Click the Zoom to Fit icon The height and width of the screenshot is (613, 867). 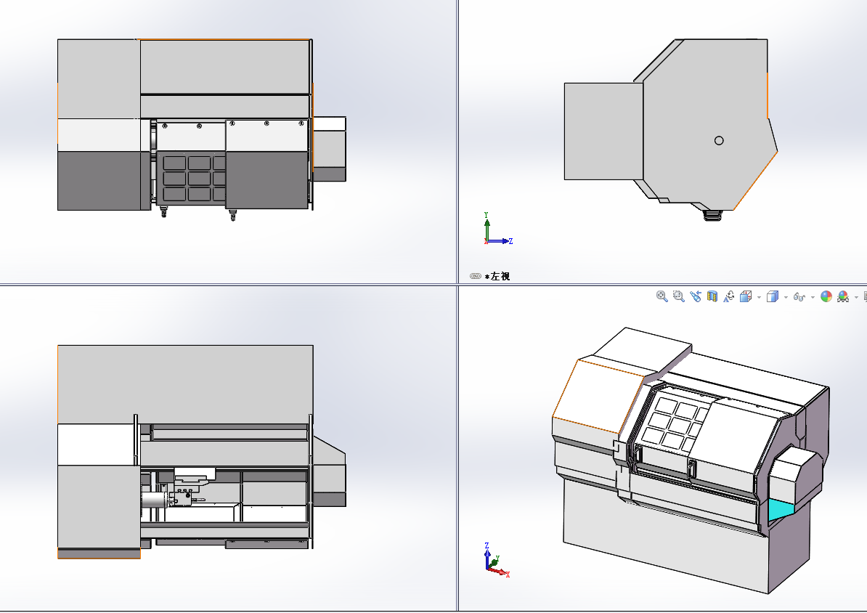pyautogui.click(x=662, y=296)
